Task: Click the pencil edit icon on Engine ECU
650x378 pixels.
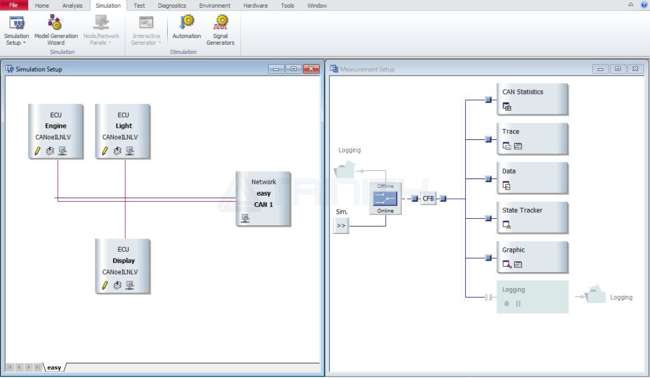Action: (38, 151)
